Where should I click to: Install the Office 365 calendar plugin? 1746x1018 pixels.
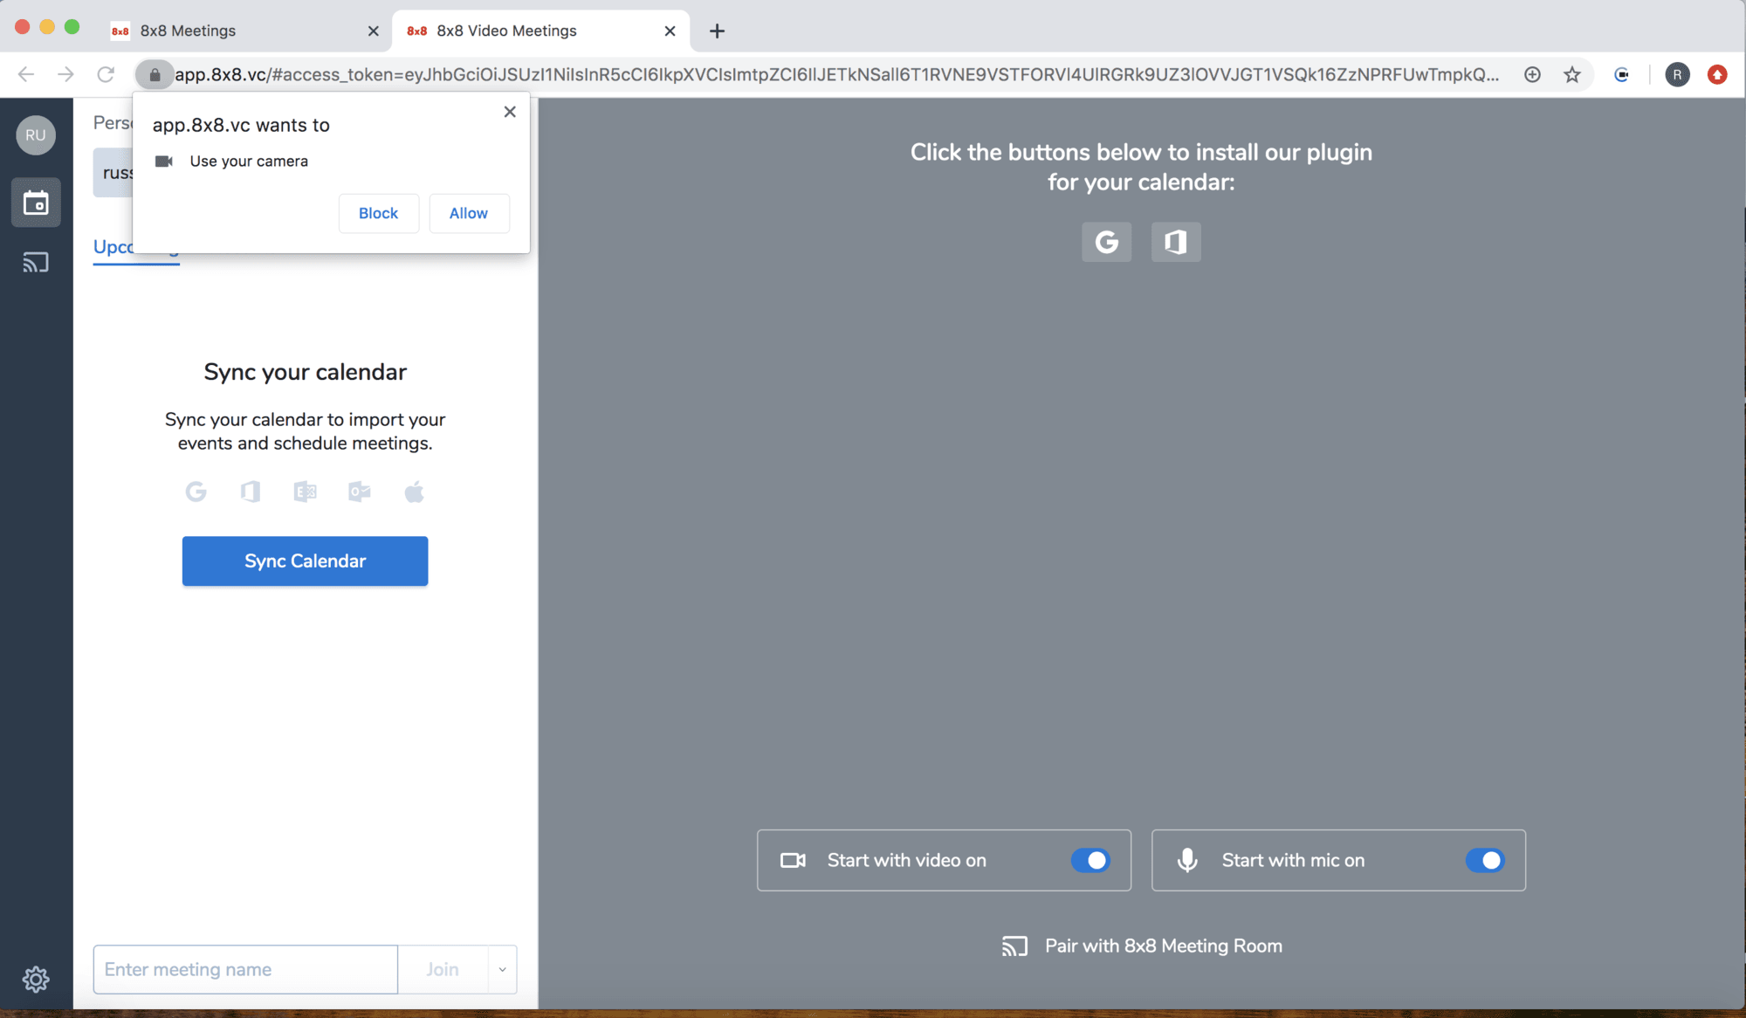[x=1176, y=242]
